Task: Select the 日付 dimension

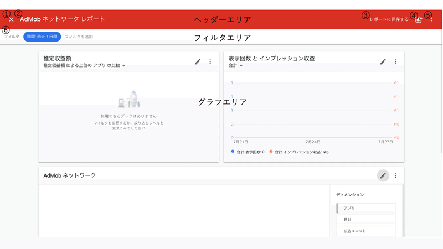Action: click(366, 219)
